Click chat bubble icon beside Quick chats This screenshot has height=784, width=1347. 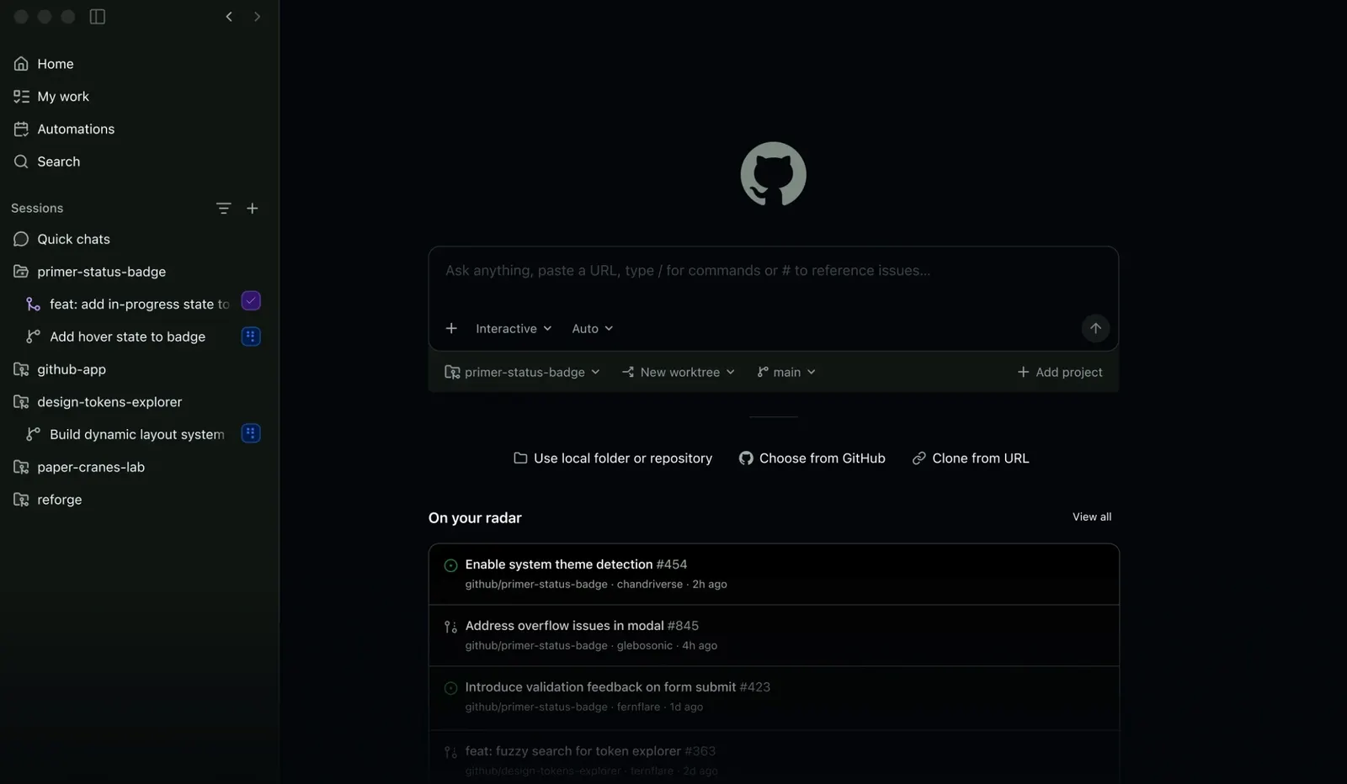[21, 239]
